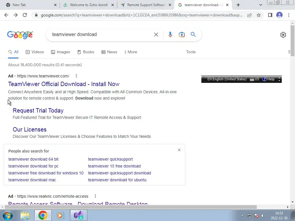
Task: Search teamviewer download mac
Action: tap(32, 180)
